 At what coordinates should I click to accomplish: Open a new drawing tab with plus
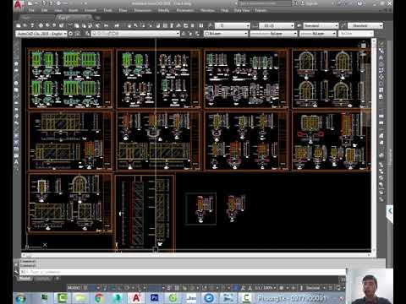(97, 18)
